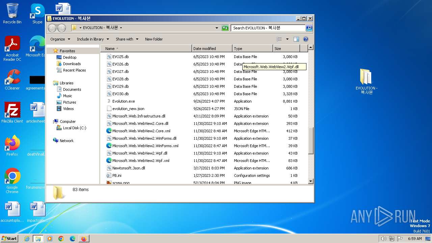Screen dimensions: 432x243
Task: Go back with the Explorer back arrow
Action: [52, 28]
